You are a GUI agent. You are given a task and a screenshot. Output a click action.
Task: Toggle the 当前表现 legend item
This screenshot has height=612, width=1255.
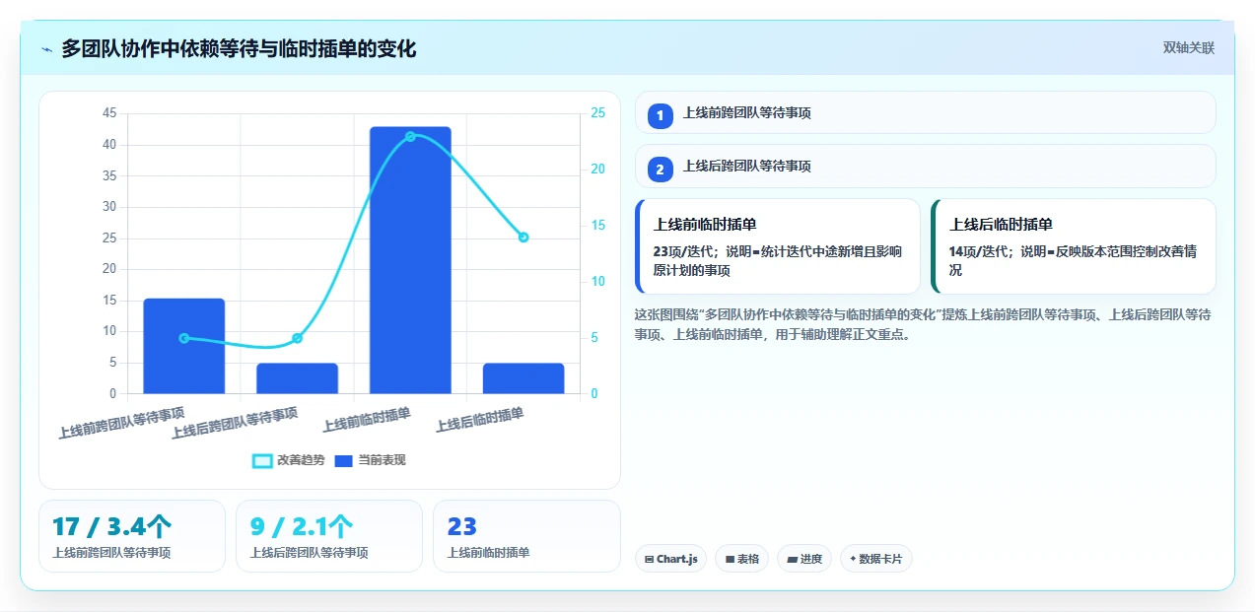[x=370, y=460]
